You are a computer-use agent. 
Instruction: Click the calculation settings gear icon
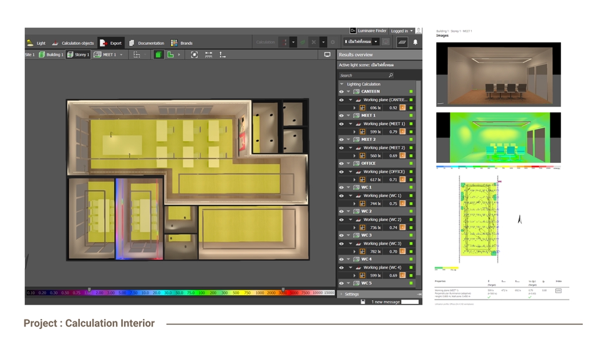333,42
